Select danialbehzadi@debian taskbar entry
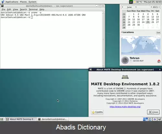Viewport: 162px width, 134px height. [53, 119]
